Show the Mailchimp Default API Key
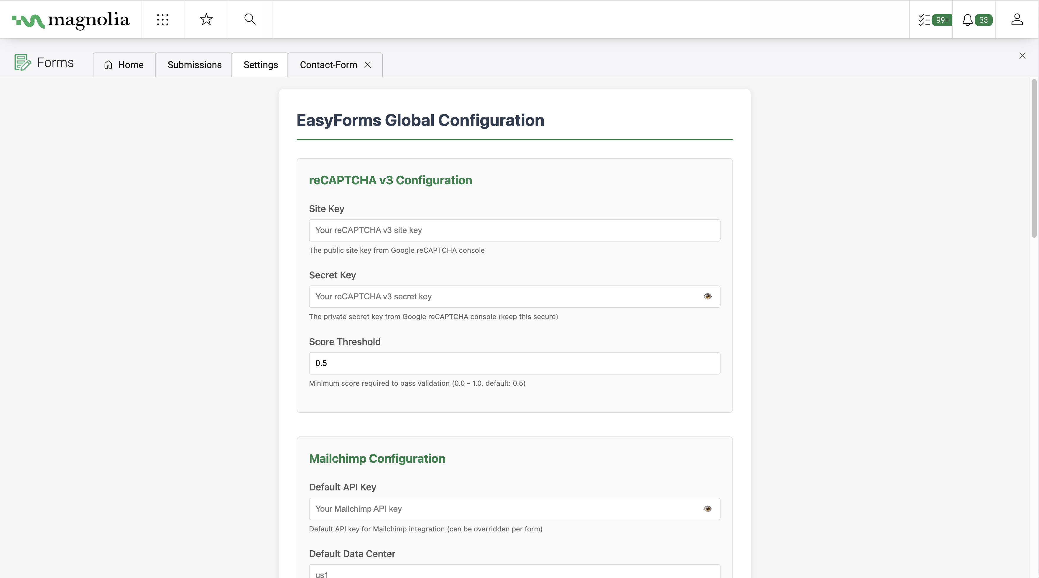The image size is (1039, 578). point(707,509)
